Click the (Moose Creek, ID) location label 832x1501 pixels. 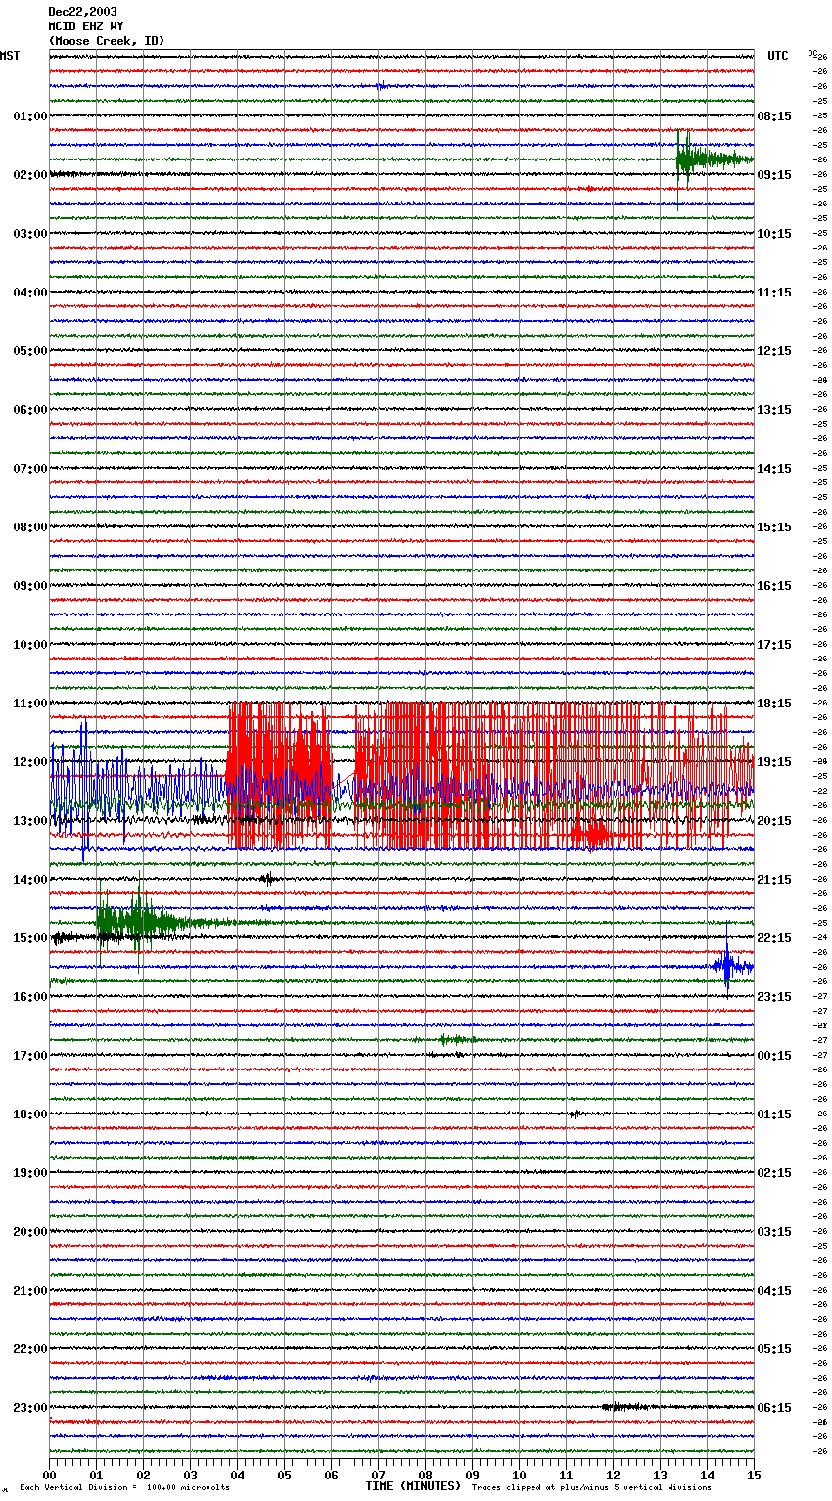click(x=107, y=41)
